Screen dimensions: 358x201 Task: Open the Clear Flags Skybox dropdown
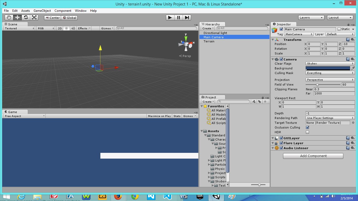(330, 64)
